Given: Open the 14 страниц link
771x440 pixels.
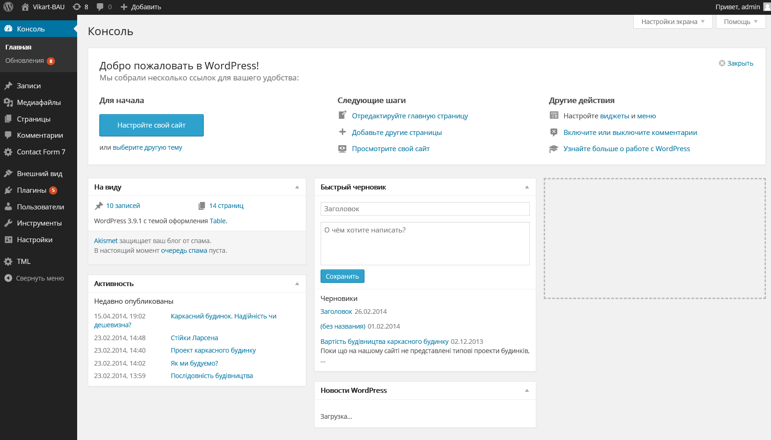Looking at the screenshot, I should pyautogui.click(x=226, y=206).
